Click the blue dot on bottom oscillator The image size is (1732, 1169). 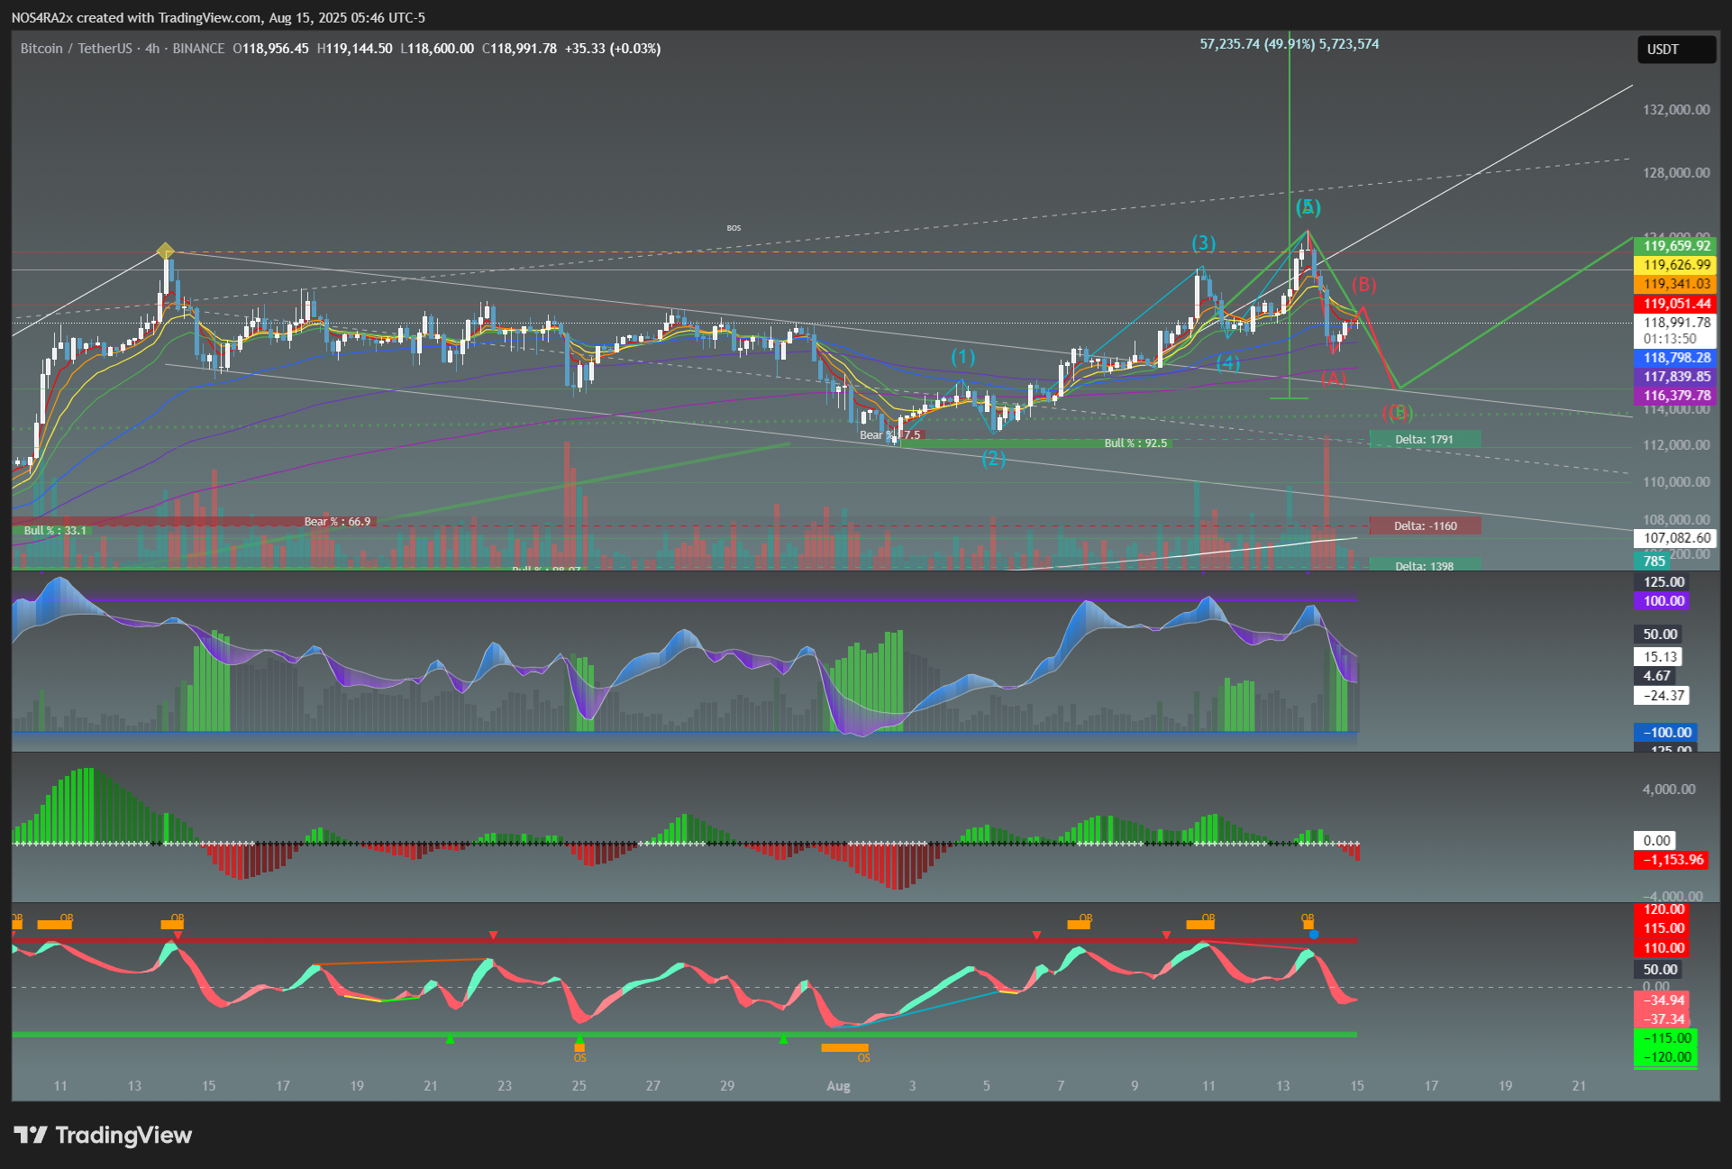pyautogui.click(x=1314, y=935)
